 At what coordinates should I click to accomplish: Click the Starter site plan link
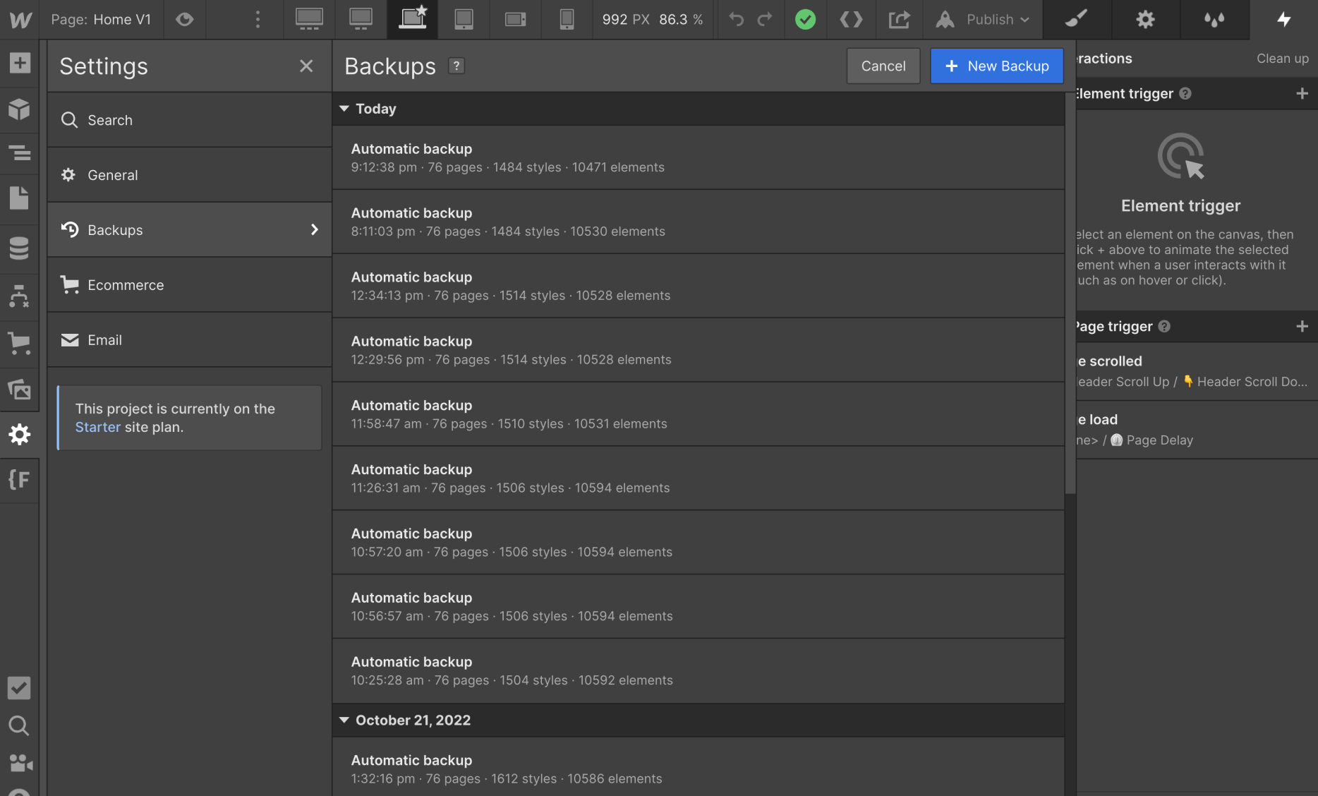[x=98, y=427]
